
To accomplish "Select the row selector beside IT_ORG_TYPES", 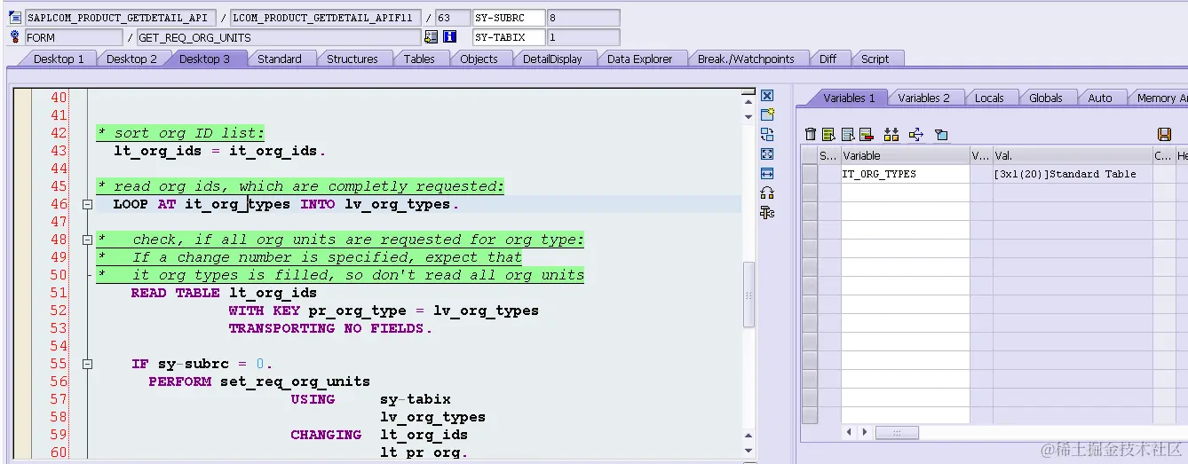I will (810, 174).
